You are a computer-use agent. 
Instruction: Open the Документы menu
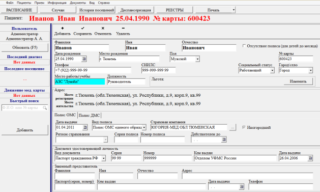pos(78,3)
